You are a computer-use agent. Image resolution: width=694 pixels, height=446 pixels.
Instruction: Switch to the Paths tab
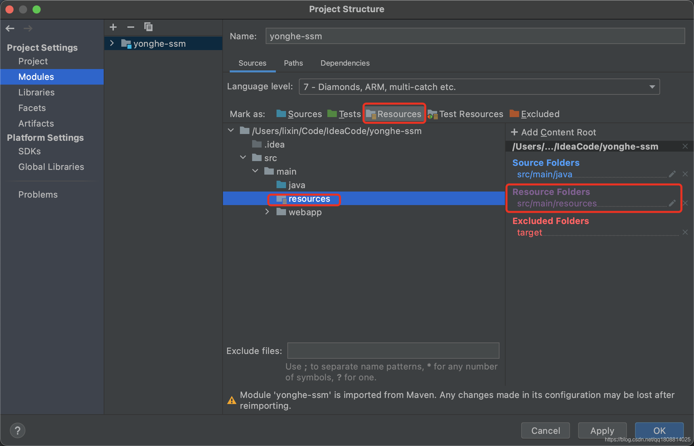293,63
